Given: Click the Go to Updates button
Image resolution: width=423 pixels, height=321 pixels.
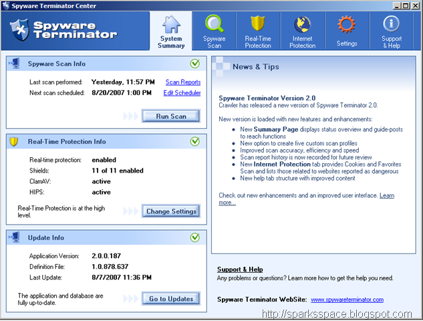Looking at the screenshot, I should pyautogui.click(x=171, y=298).
